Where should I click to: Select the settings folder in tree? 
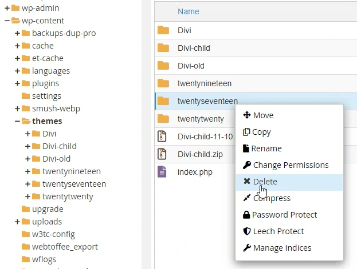click(x=46, y=96)
